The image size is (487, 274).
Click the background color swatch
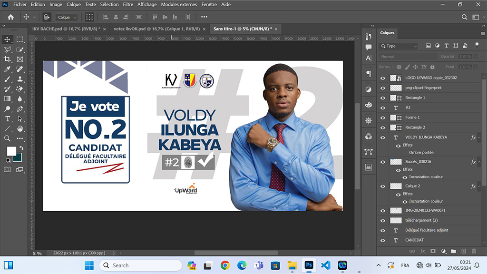(x=18, y=157)
